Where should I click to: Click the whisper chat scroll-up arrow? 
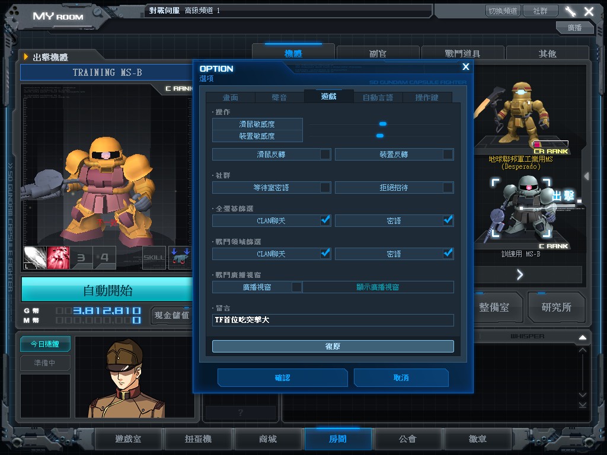coord(582,350)
